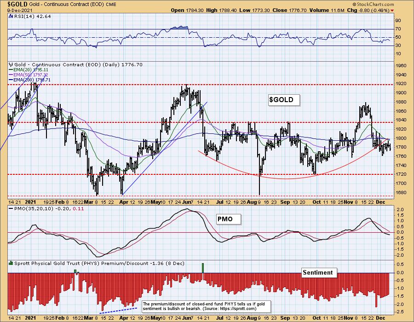Click the 9-Dec-2021 date label
The image size is (414, 322).
click(x=20, y=10)
